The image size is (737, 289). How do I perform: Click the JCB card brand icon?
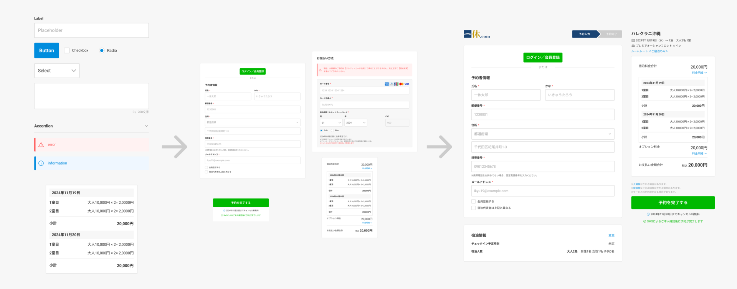point(397,84)
